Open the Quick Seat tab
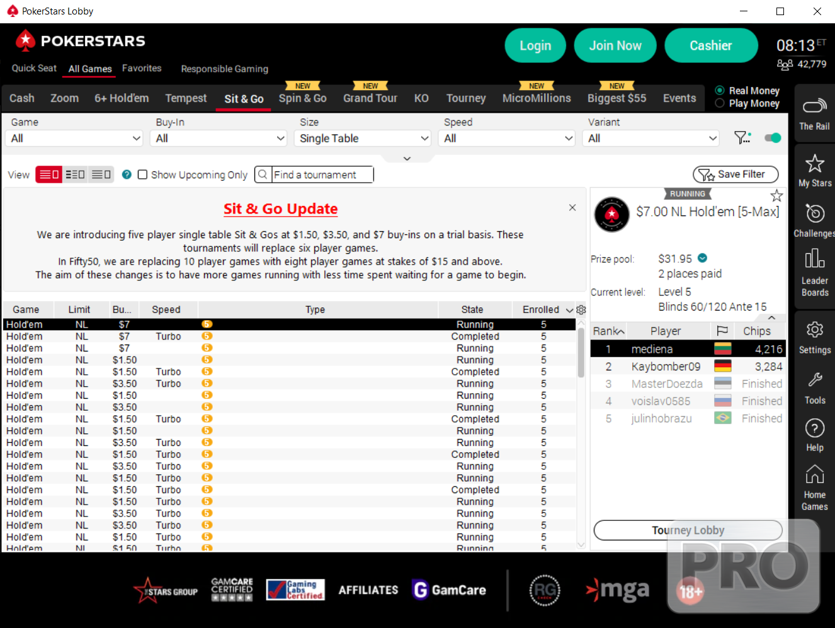The width and height of the screenshot is (835, 628). point(34,68)
